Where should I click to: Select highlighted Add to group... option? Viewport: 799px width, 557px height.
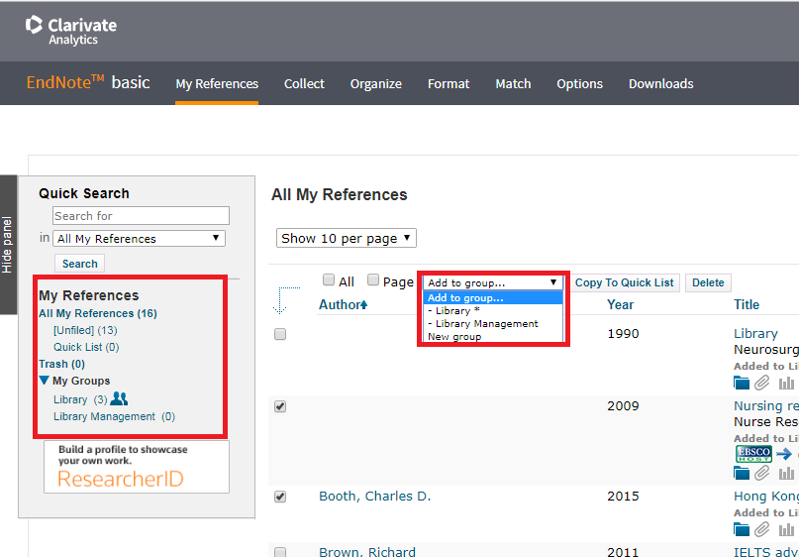pos(493,298)
